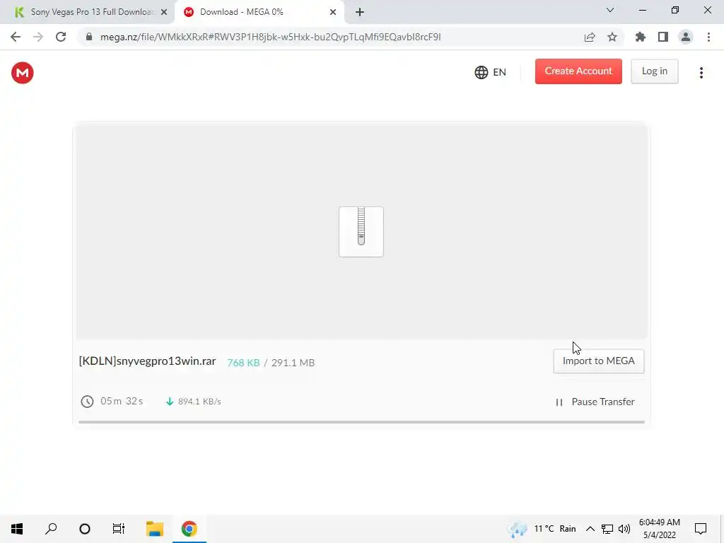Click the 768 KB downloaded amount

click(x=243, y=363)
